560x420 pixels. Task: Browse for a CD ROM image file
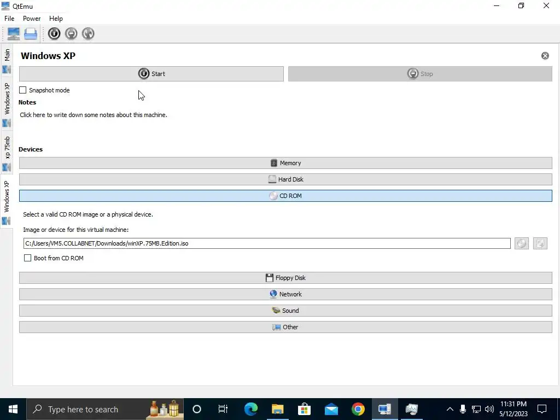click(x=540, y=243)
